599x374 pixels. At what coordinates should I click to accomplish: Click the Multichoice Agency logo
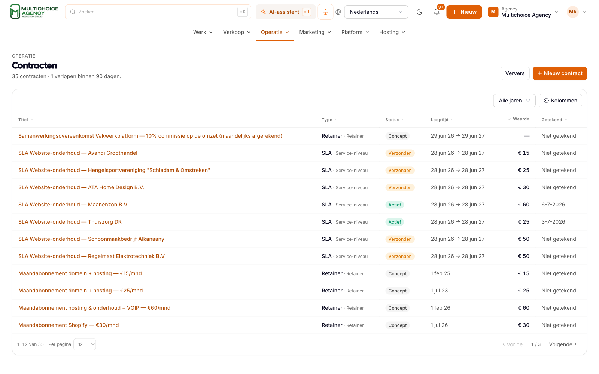(x=34, y=12)
